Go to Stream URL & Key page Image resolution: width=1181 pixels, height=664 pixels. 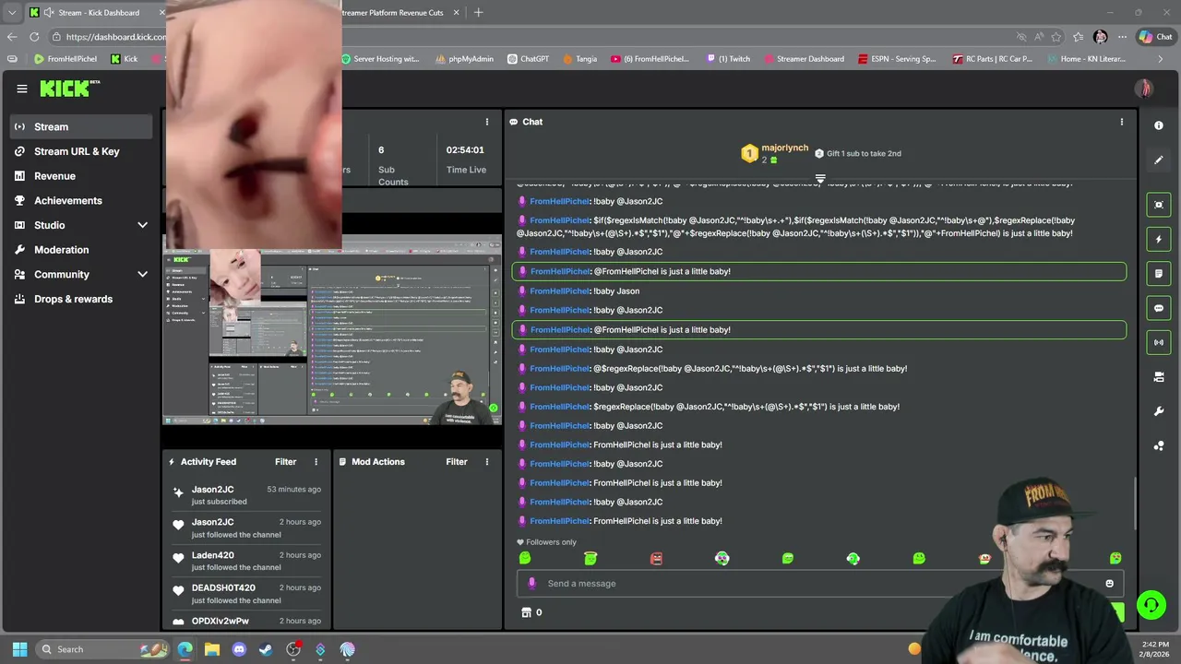(81, 151)
